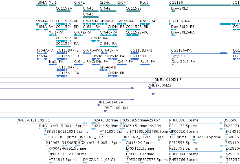
Task: Open EST LD32786.5prime
Action: (157, 132)
